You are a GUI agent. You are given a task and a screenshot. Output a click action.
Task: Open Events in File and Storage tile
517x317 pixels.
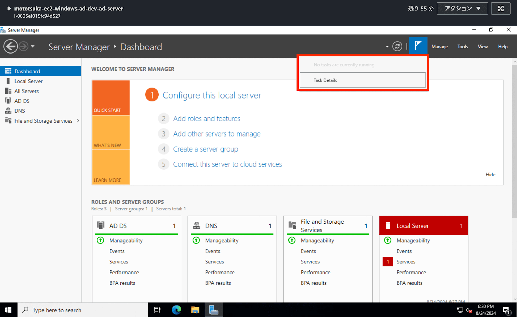(308, 251)
